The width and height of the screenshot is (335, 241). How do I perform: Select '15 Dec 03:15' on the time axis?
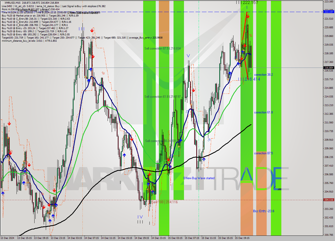click(175, 238)
